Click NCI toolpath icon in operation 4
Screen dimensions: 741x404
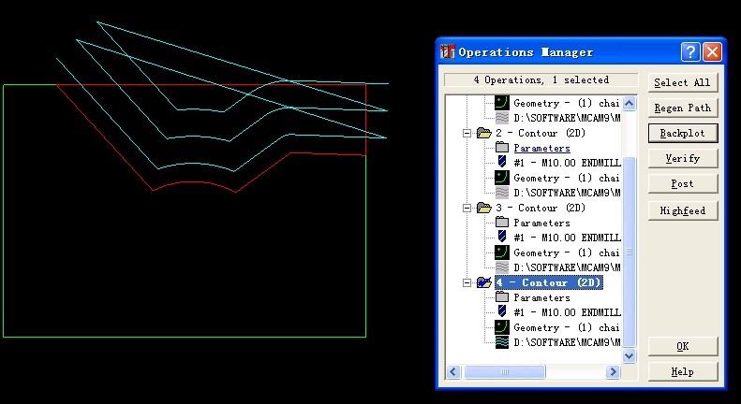(502, 342)
